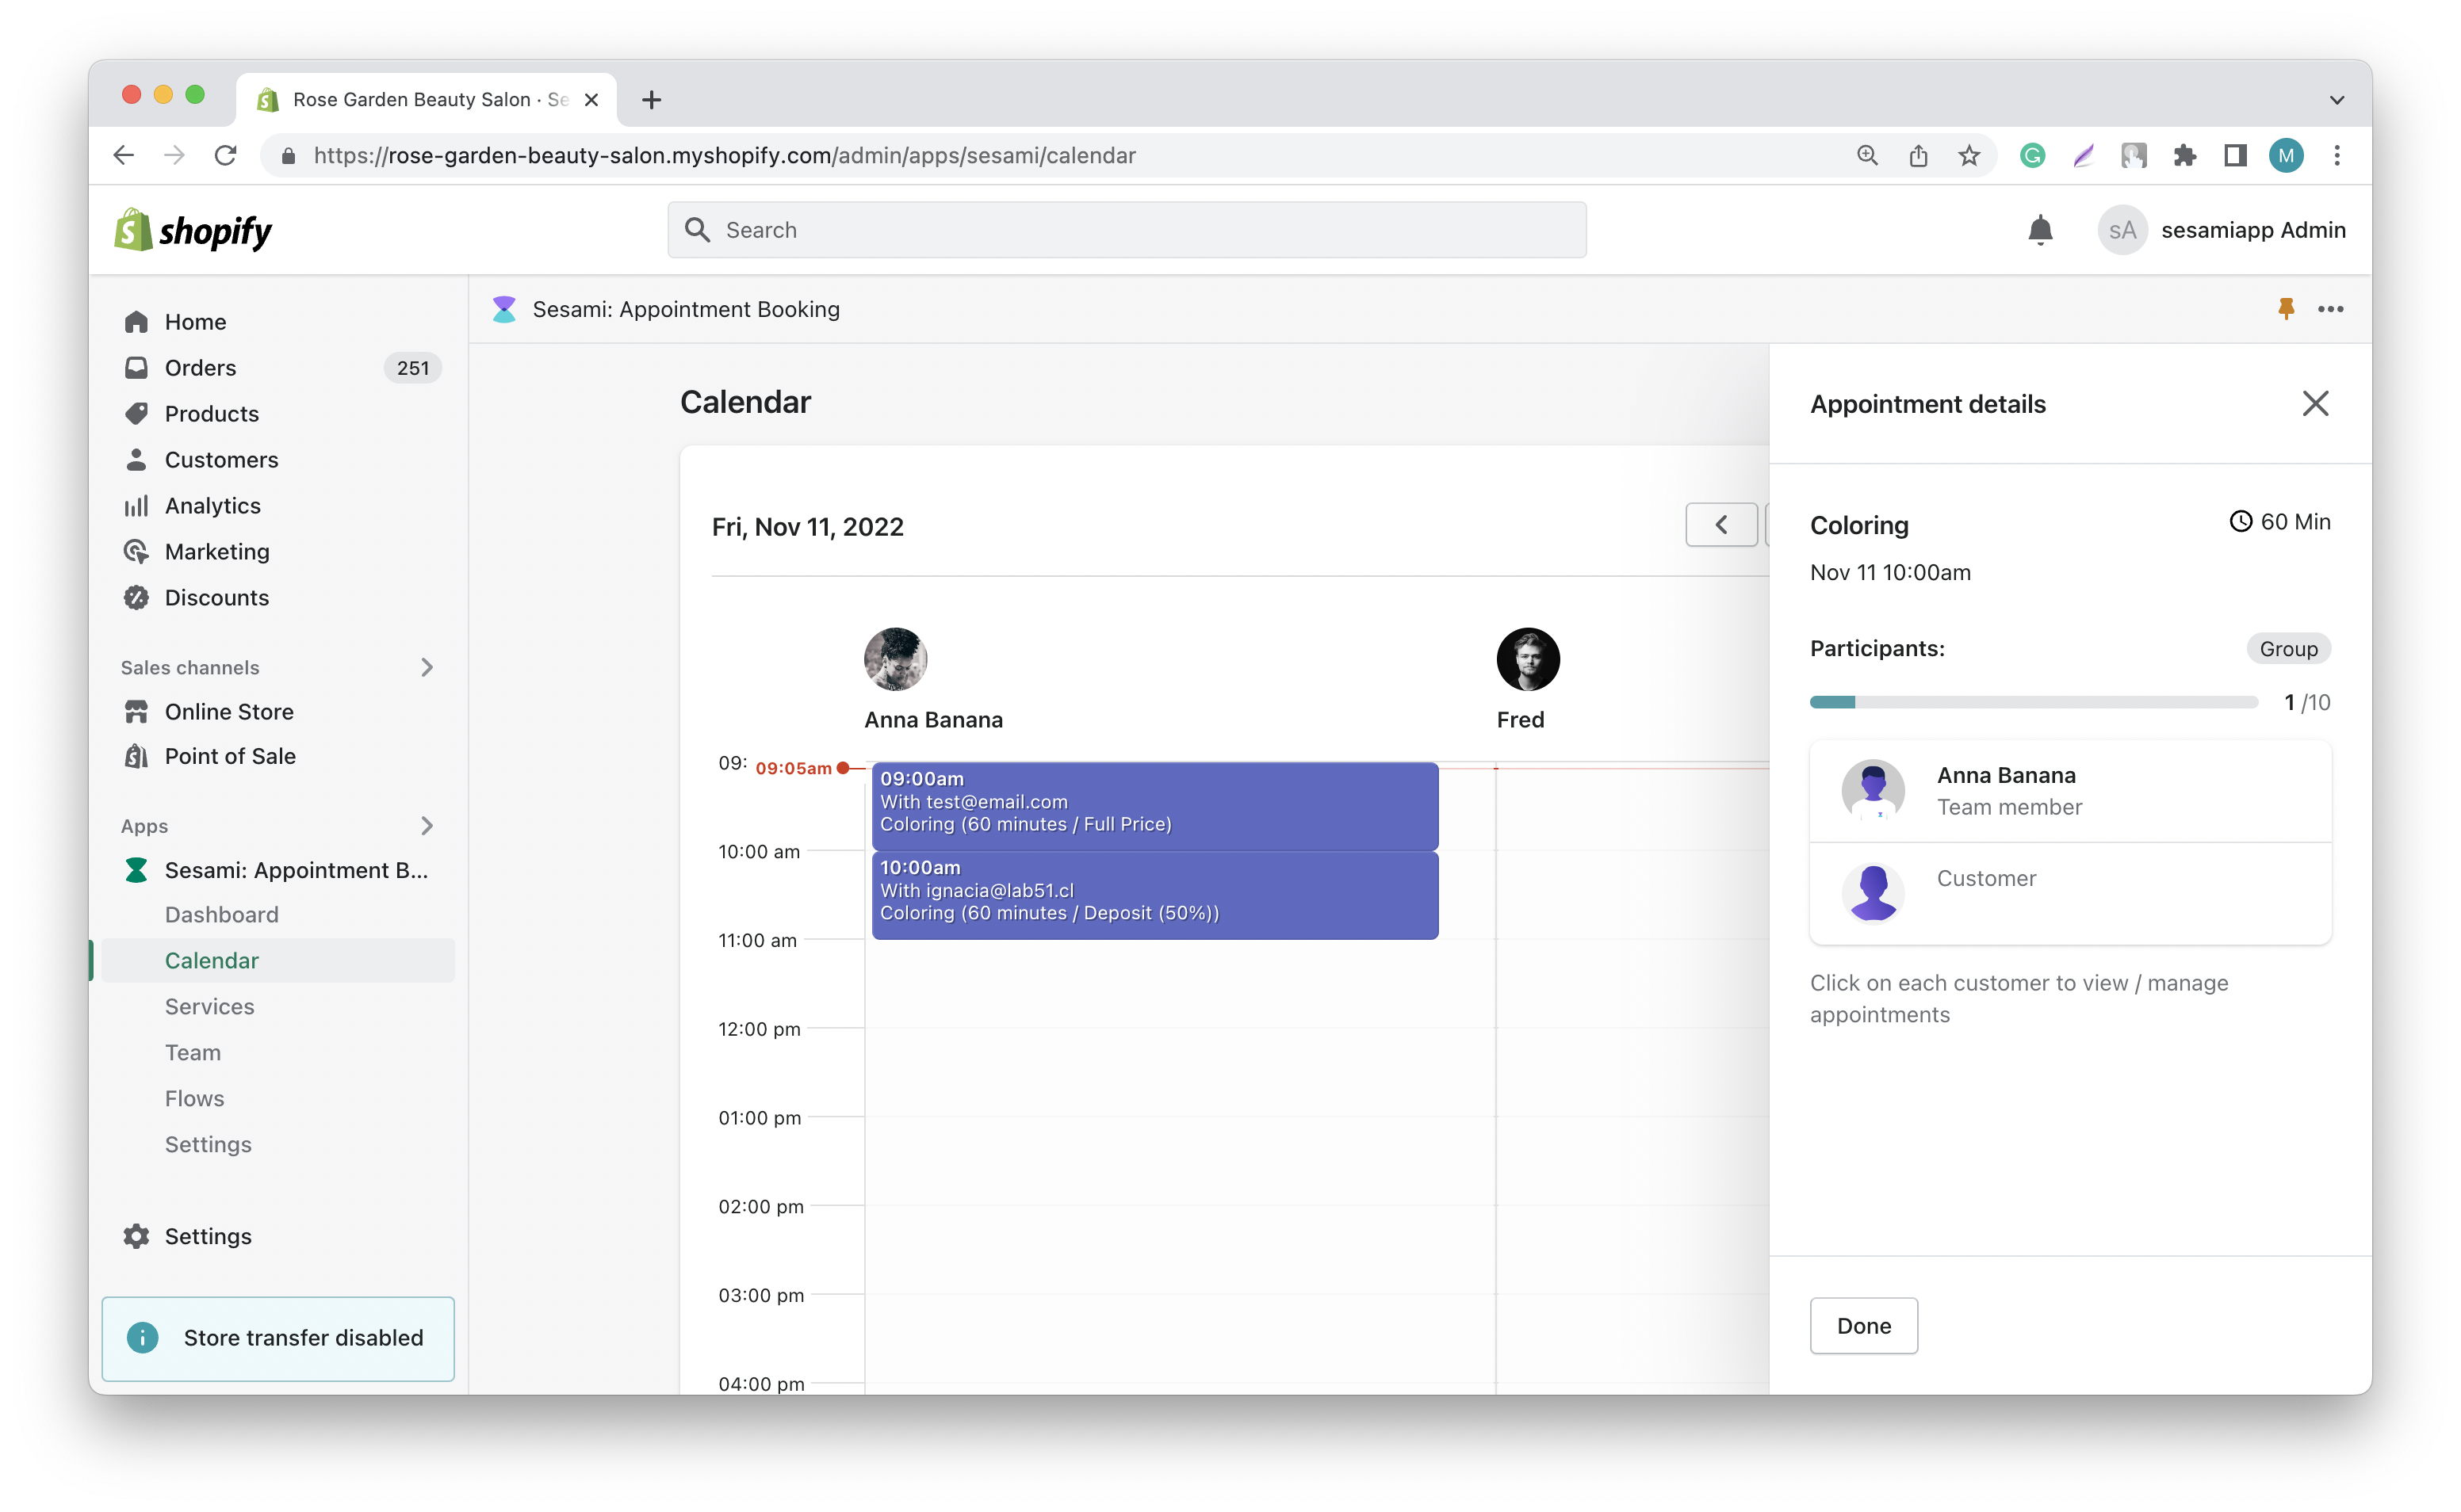Click the Sesami hourglass app icon in header
Screen dimensions: 2461x1512
(x=504, y=309)
